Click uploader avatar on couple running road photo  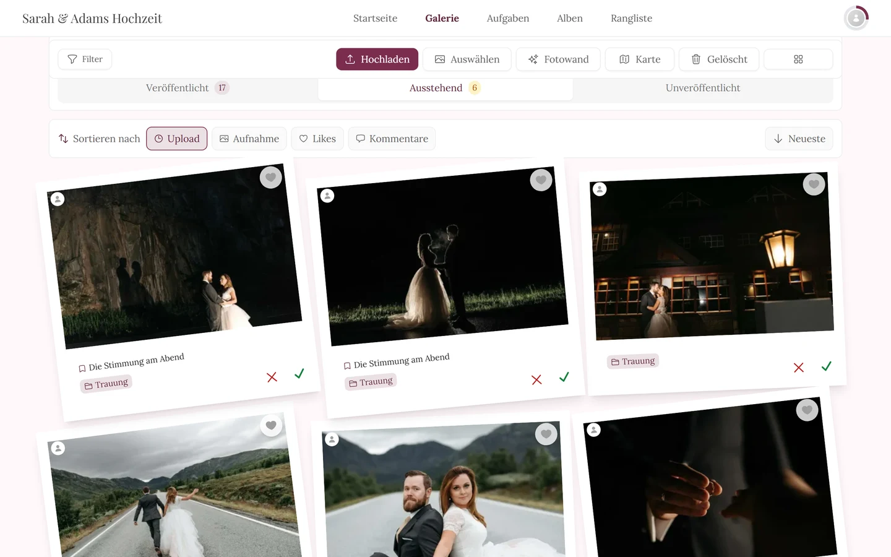point(58,448)
